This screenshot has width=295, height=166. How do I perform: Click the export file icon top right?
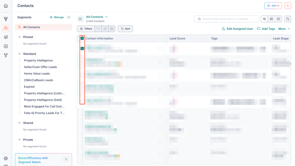(288, 19)
